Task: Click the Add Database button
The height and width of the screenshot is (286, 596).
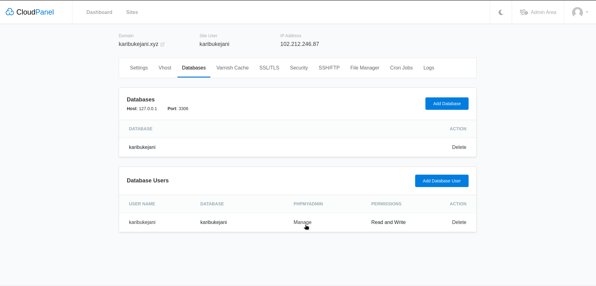Action: [x=447, y=103]
